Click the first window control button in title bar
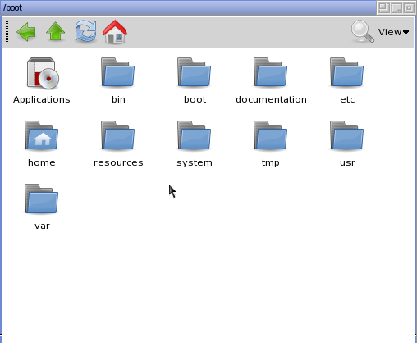This screenshot has height=343, width=417. pos(384,8)
